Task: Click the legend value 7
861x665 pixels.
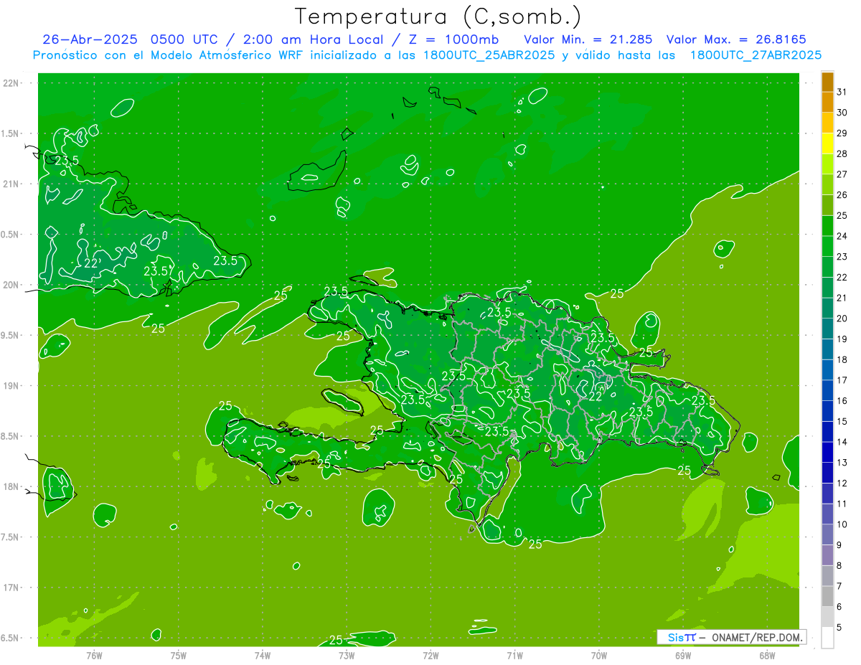Action: coord(839,586)
